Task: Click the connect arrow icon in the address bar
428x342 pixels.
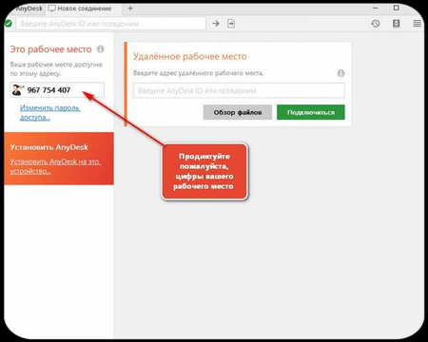Action: click(216, 24)
